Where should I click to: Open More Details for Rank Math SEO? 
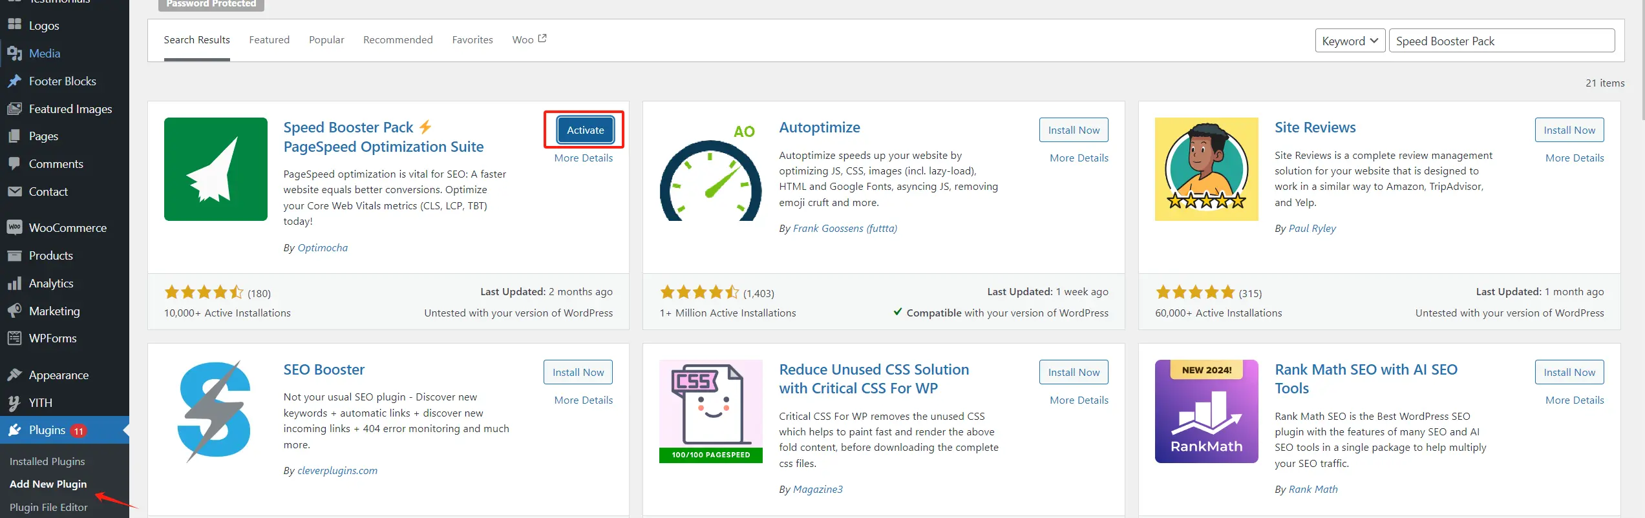pos(1575,400)
